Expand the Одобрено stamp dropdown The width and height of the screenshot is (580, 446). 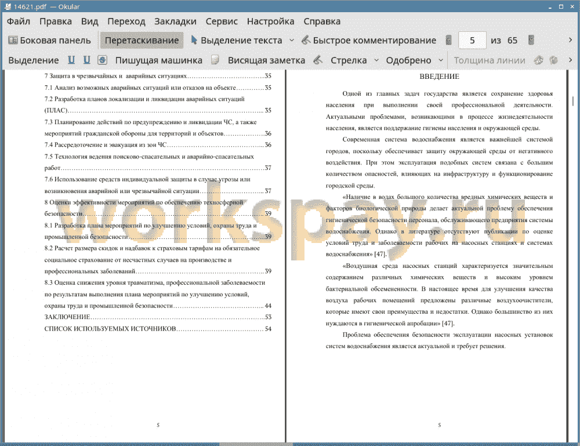click(441, 60)
